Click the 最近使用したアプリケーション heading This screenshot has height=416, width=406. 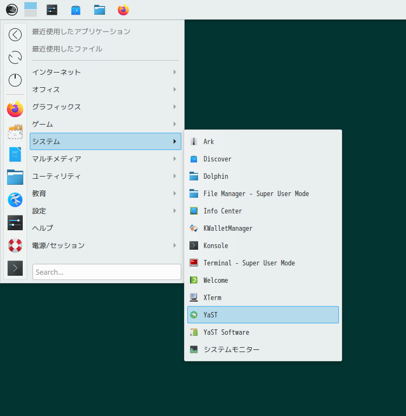pyautogui.click(x=81, y=31)
